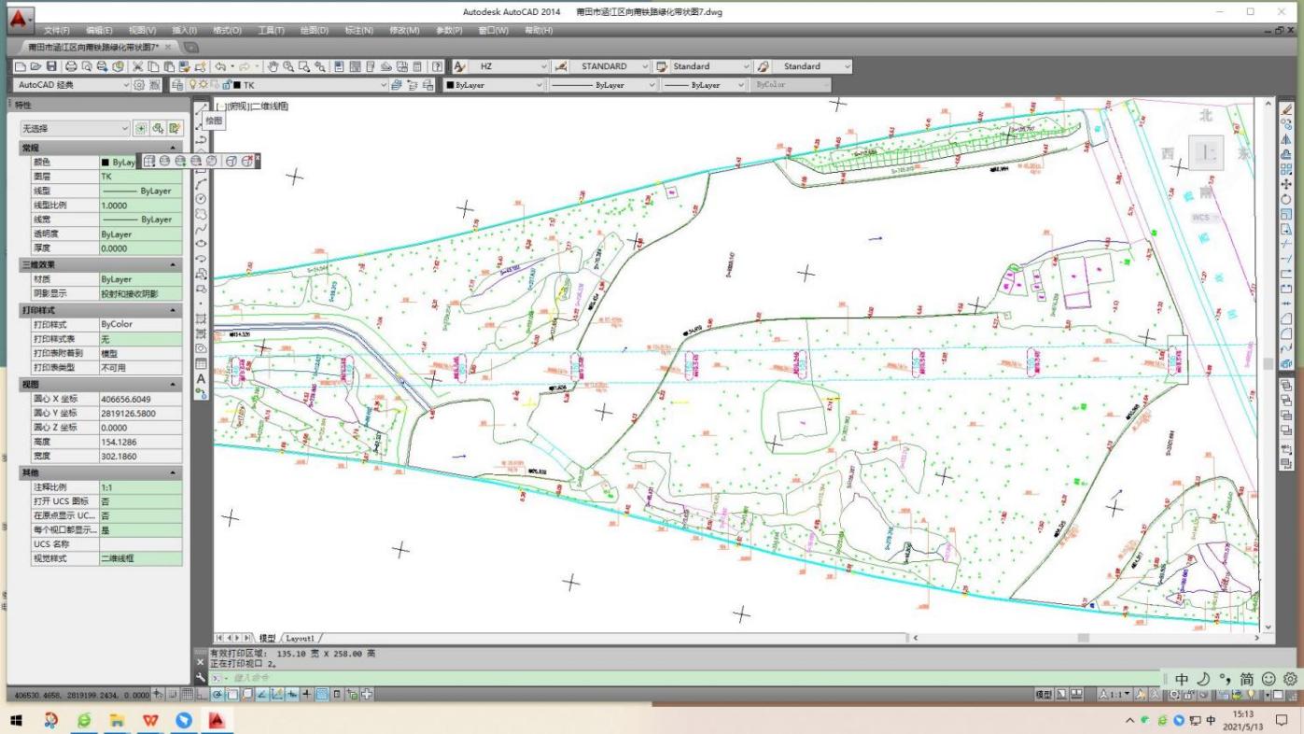Click the Text Style icon beside HZ
This screenshot has height=734, width=1304.
pos(460,66)
